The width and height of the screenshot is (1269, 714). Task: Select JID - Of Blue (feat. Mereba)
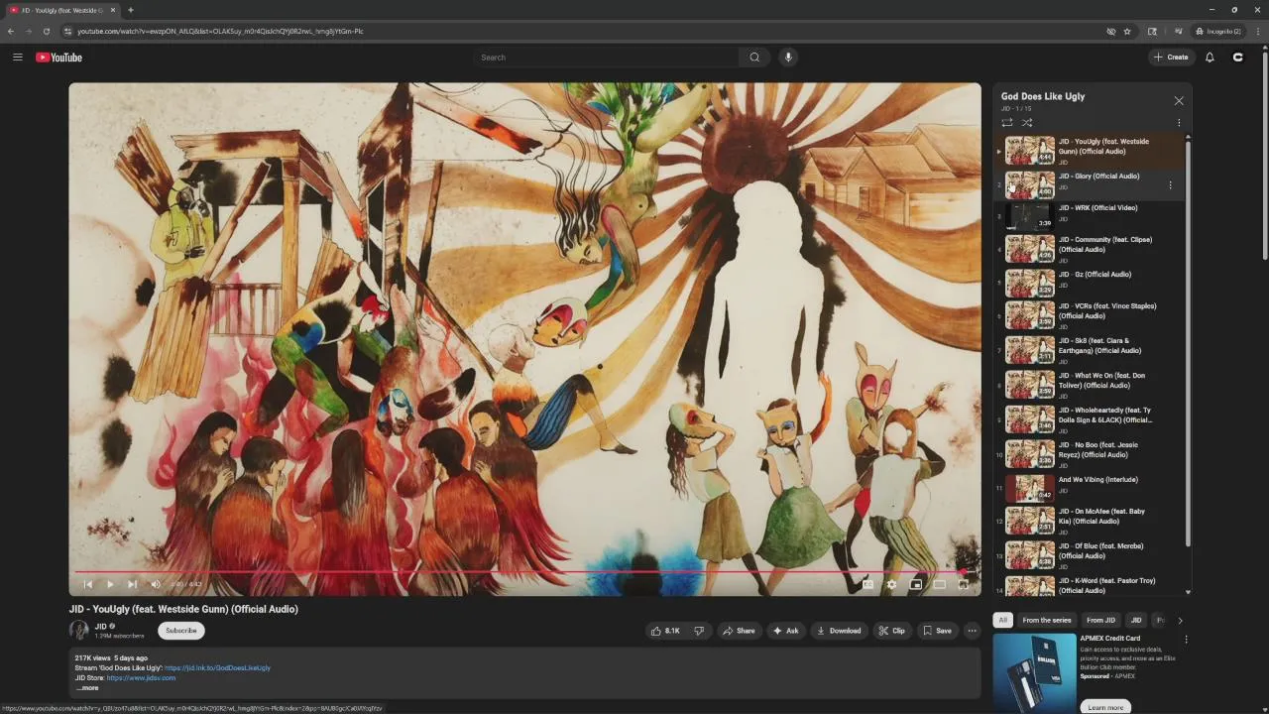pyautogui.click(x=1089, y=555)
